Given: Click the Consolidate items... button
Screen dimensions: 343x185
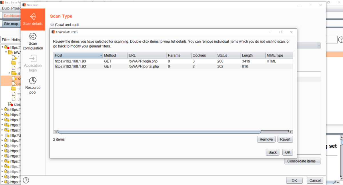Looking at the screenshot, I should (303, 161).
